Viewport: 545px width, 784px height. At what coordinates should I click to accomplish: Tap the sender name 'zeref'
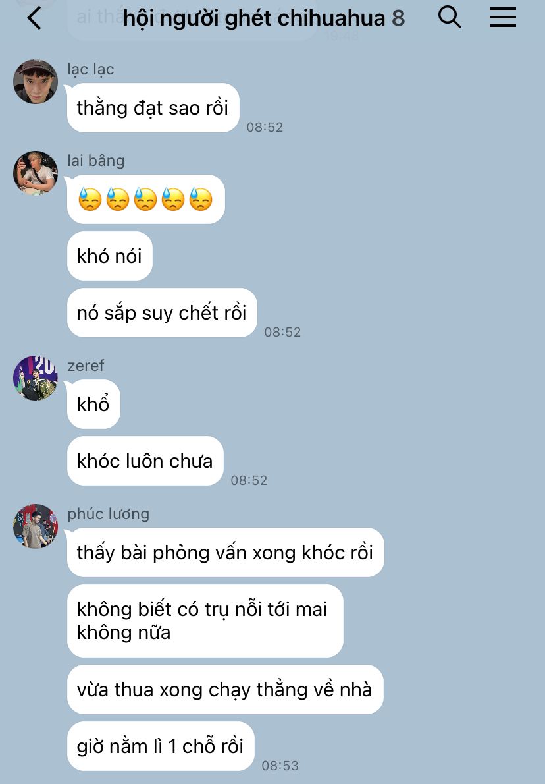pos(86,366)
